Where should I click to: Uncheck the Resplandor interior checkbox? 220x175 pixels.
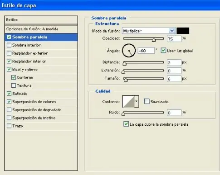tap(9, 61)
